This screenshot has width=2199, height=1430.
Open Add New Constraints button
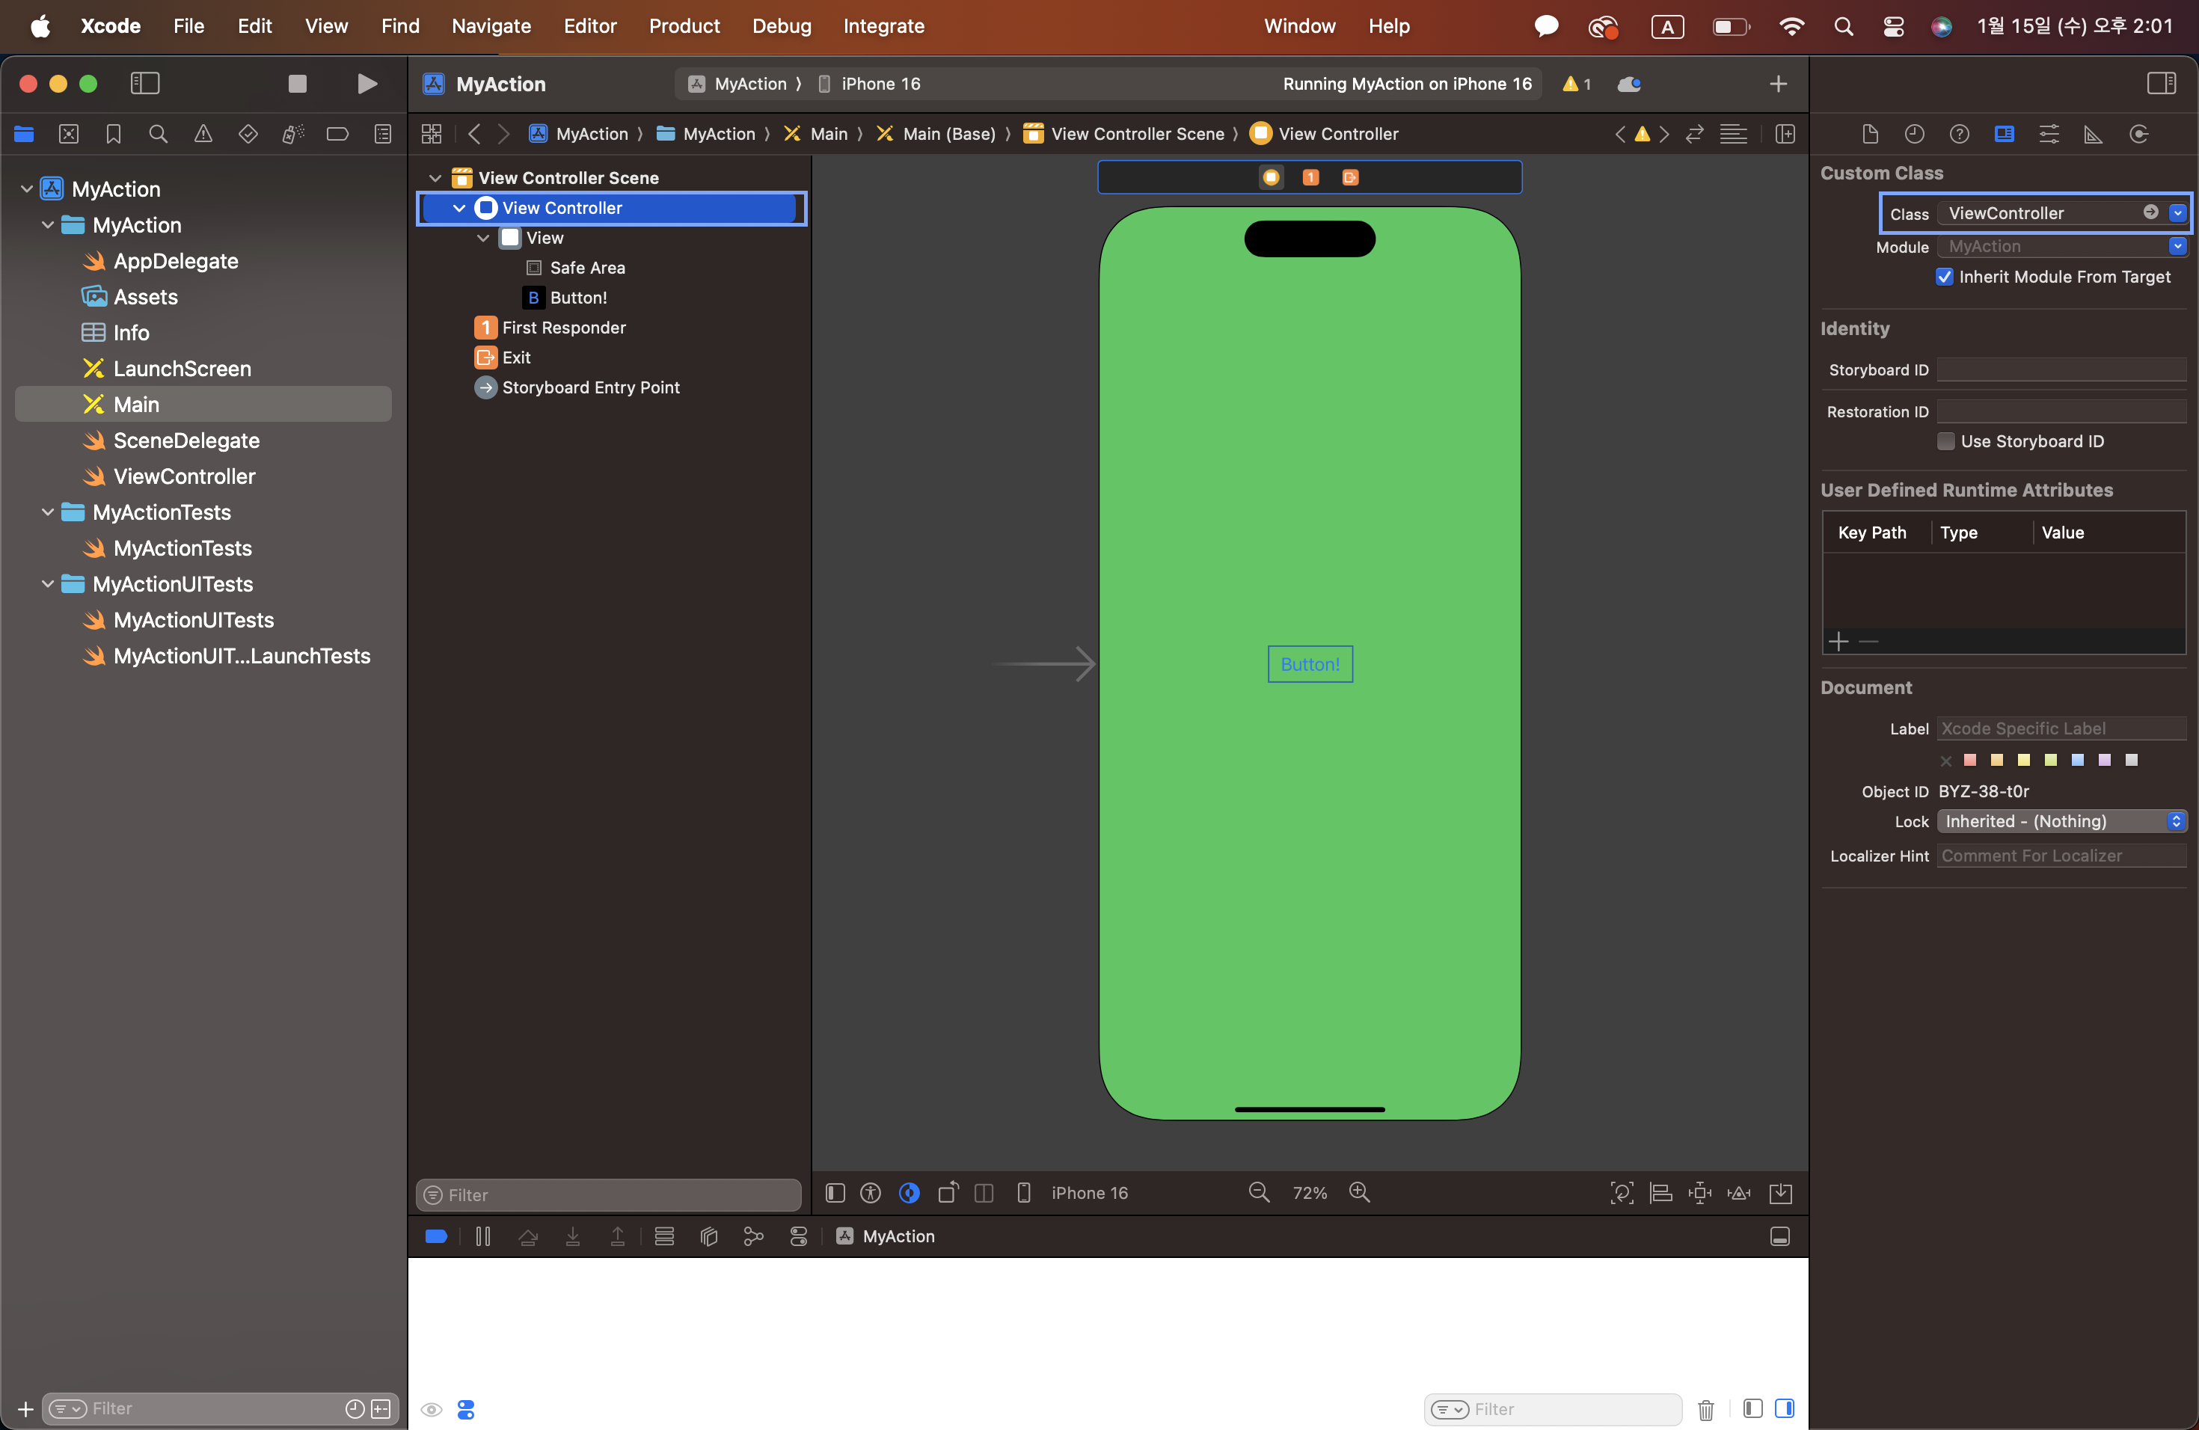pyautogui.click(x=1700, y=1194)
